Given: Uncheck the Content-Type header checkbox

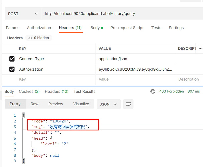Looking at the screenshot, I should click(12, 59).
